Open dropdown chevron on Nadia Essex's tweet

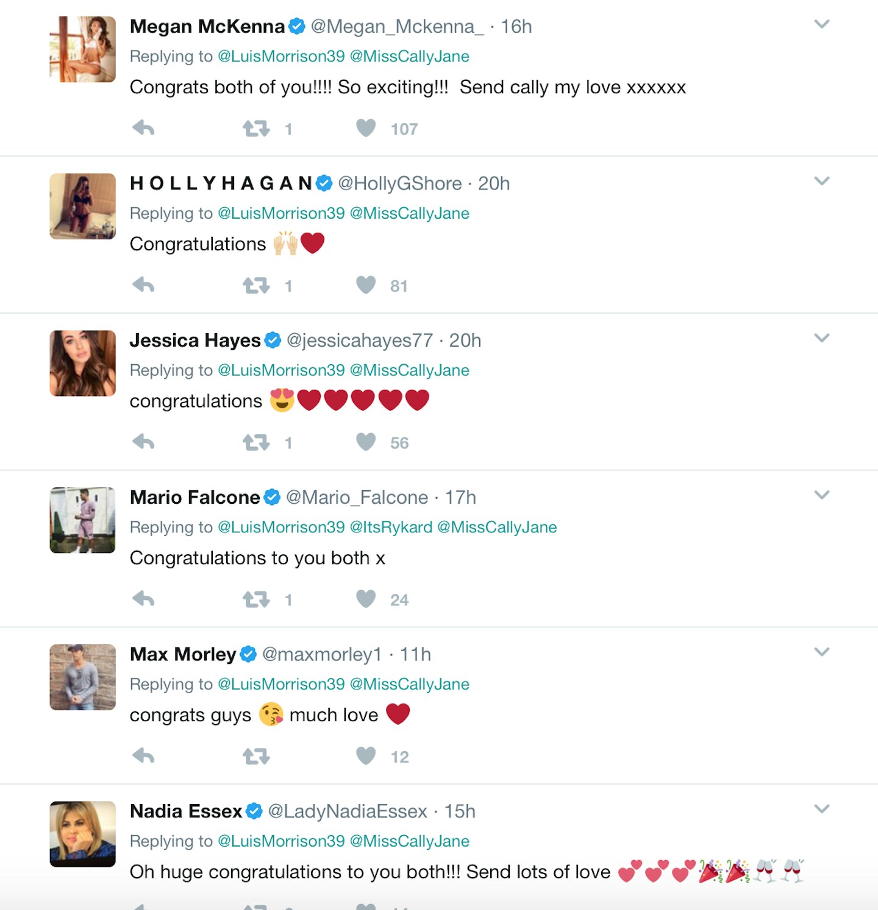(x=822, y=809)
